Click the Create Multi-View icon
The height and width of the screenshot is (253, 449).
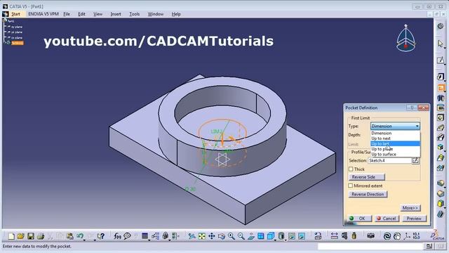click(260, 236)
